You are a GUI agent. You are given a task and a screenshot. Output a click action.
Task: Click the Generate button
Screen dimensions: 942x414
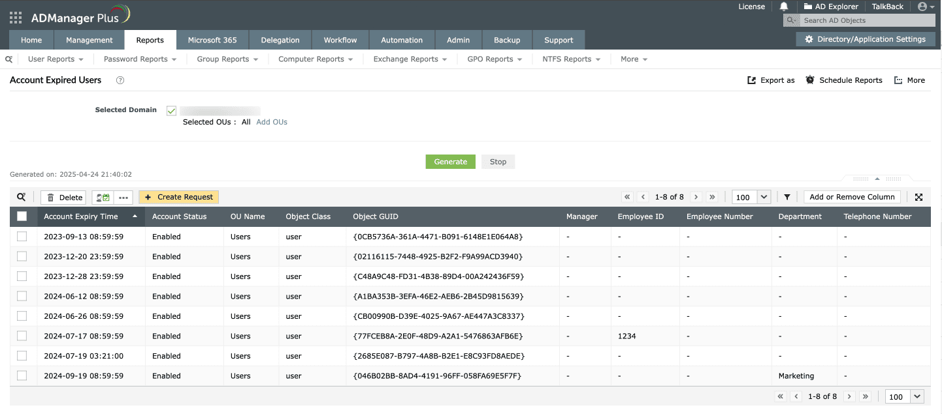[450, 161]
